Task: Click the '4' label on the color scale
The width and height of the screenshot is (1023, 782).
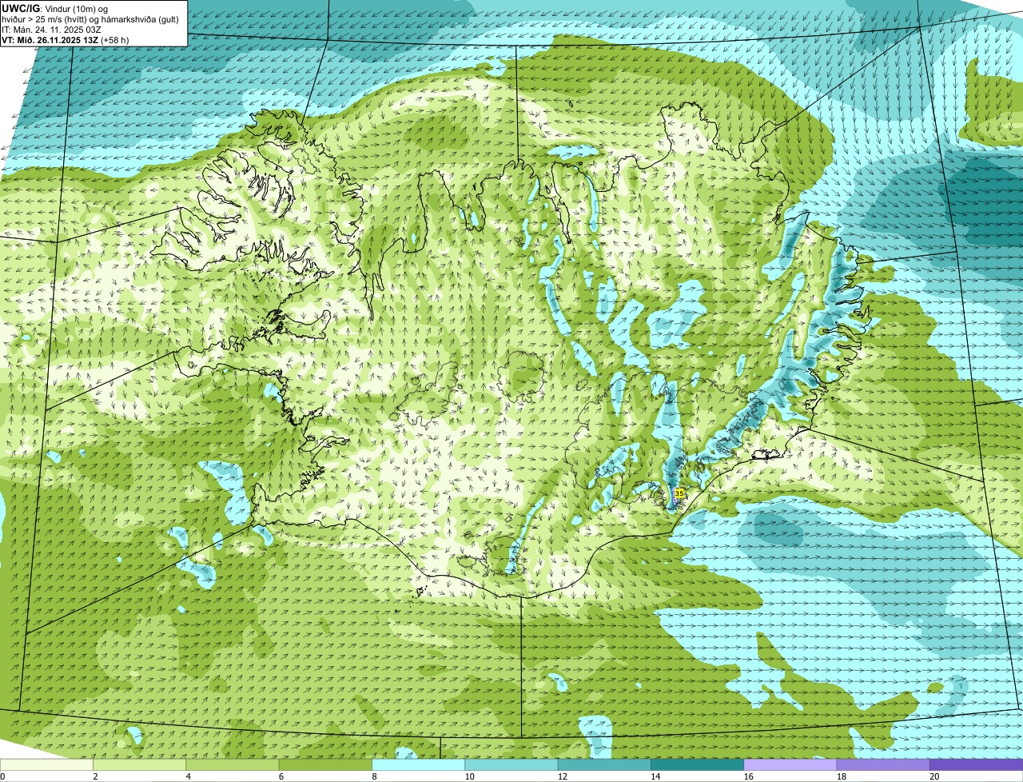Action: [188, 776]
